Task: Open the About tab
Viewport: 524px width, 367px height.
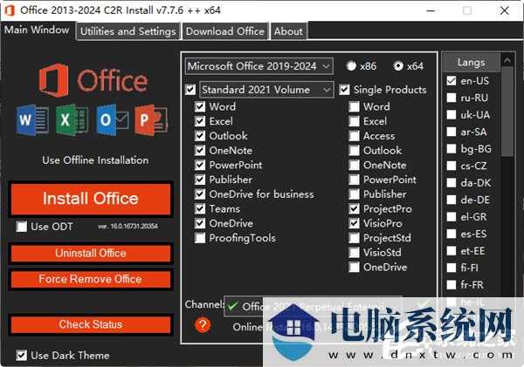Action: click(x=288, y=31)
